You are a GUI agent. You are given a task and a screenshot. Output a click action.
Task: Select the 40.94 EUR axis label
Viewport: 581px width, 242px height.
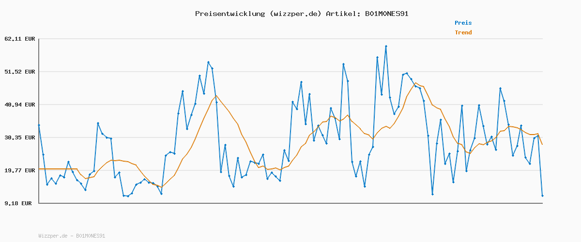tap(20, 105)
